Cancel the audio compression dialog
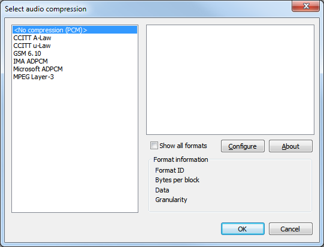The height and width of the screenshot is (247, 324). coord(290,229)
